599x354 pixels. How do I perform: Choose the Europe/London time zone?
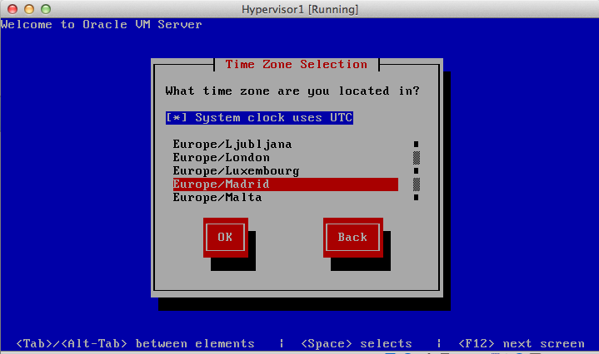[221, 157]
